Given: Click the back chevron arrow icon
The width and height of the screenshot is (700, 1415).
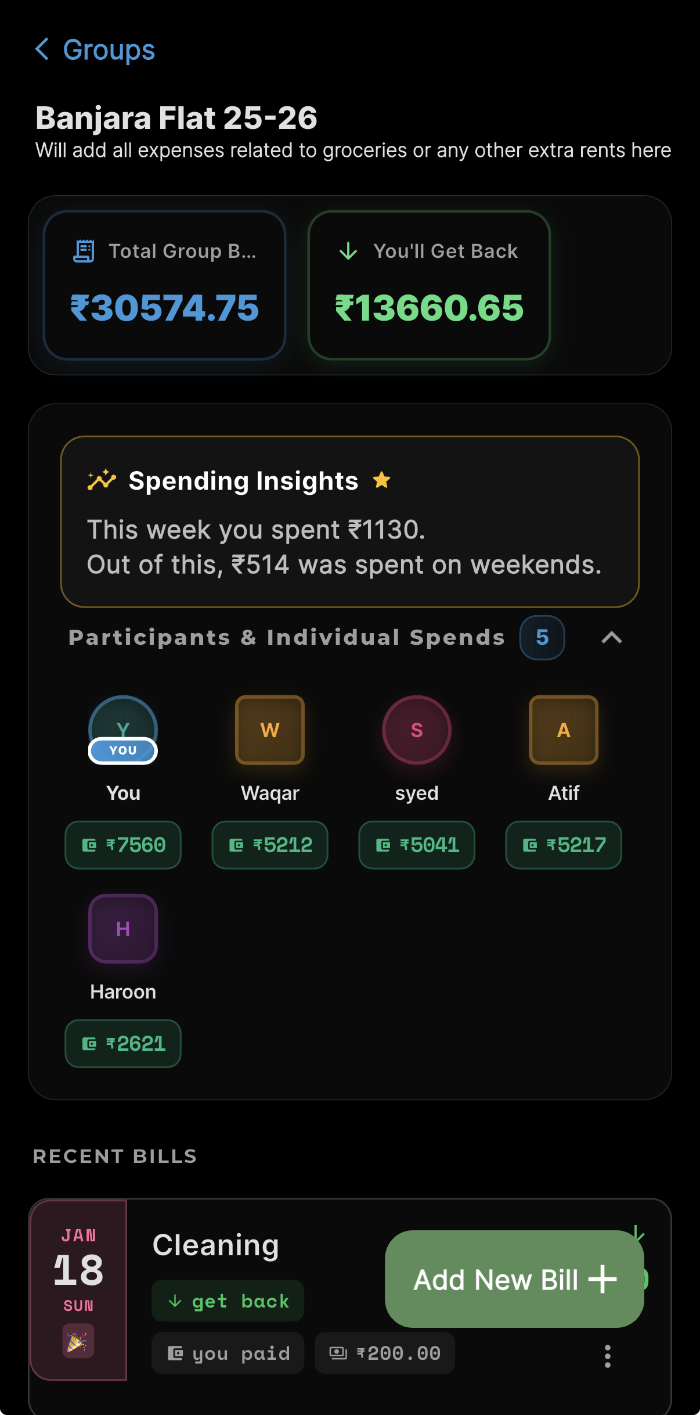Looking at the screenshot, I should click(42, 49).
